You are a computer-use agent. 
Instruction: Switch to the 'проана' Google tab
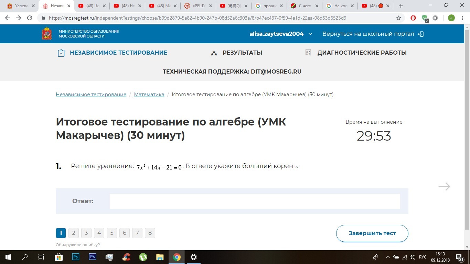(269, 6)
